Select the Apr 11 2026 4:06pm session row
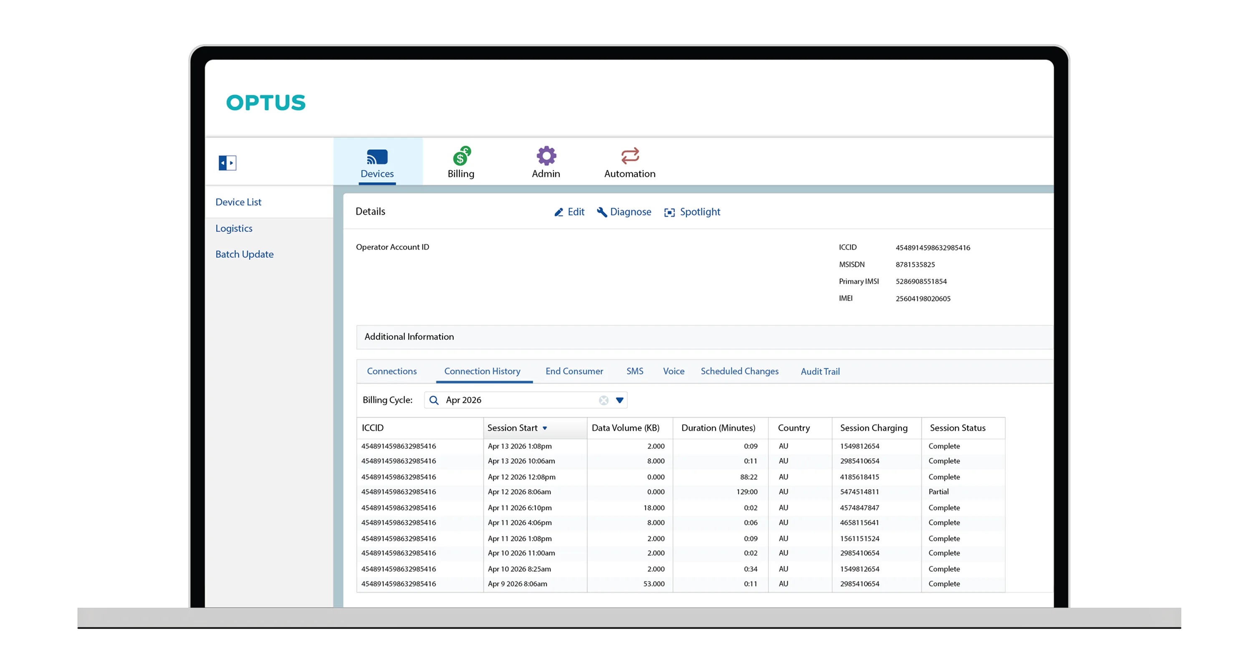The image size is (1259, 666). 681,523
